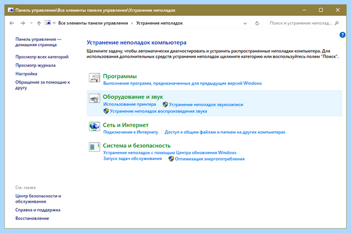The height and width of the screenshot is (233, 351).
Task: Select Просмотр всех категорий
Action: (42, 57)
